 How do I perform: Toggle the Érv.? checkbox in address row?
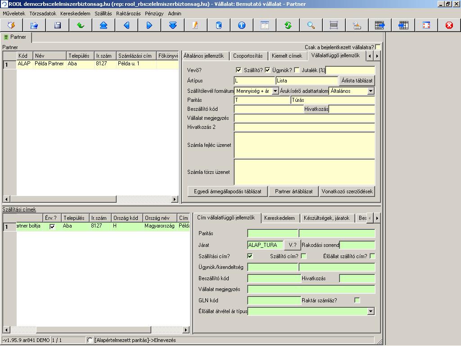click(52, 226)
